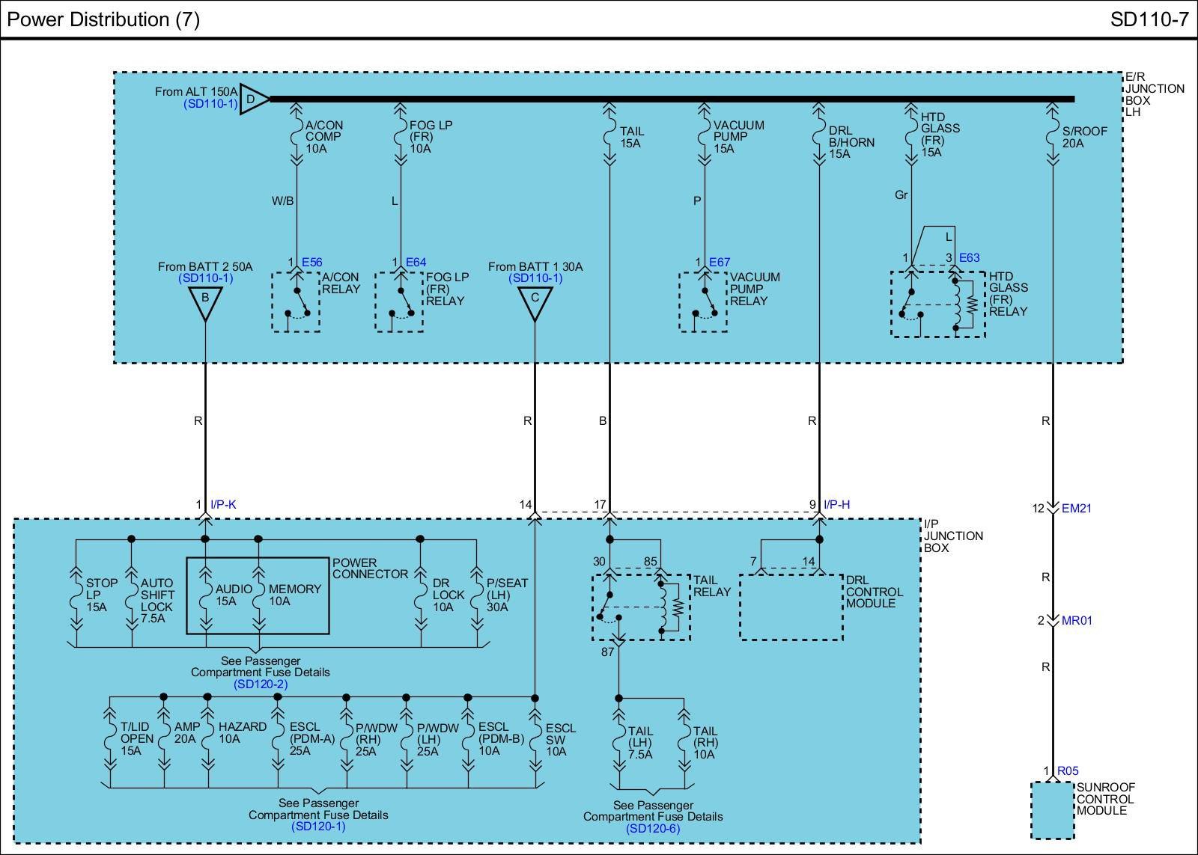Select the A/CON relay symbol box
Screen dimensions: 1198x855
(296, 302)
